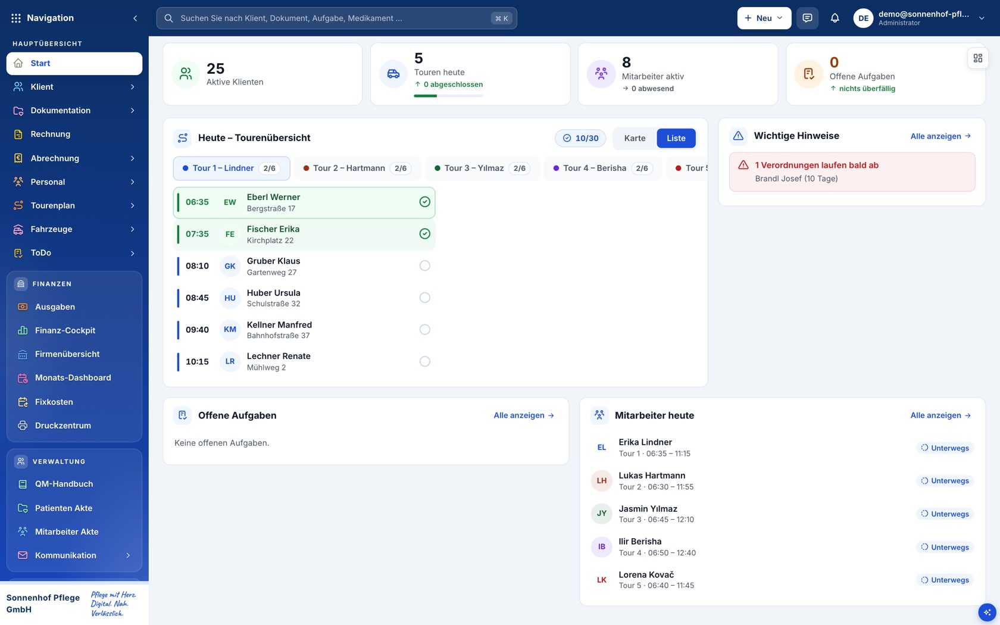The width and height of the screenshot is (1000, 625).
Task: Click the Navigation grid icon
Action: 16,18
